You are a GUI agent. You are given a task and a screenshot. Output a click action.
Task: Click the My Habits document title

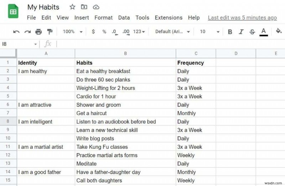coord(43,7)
